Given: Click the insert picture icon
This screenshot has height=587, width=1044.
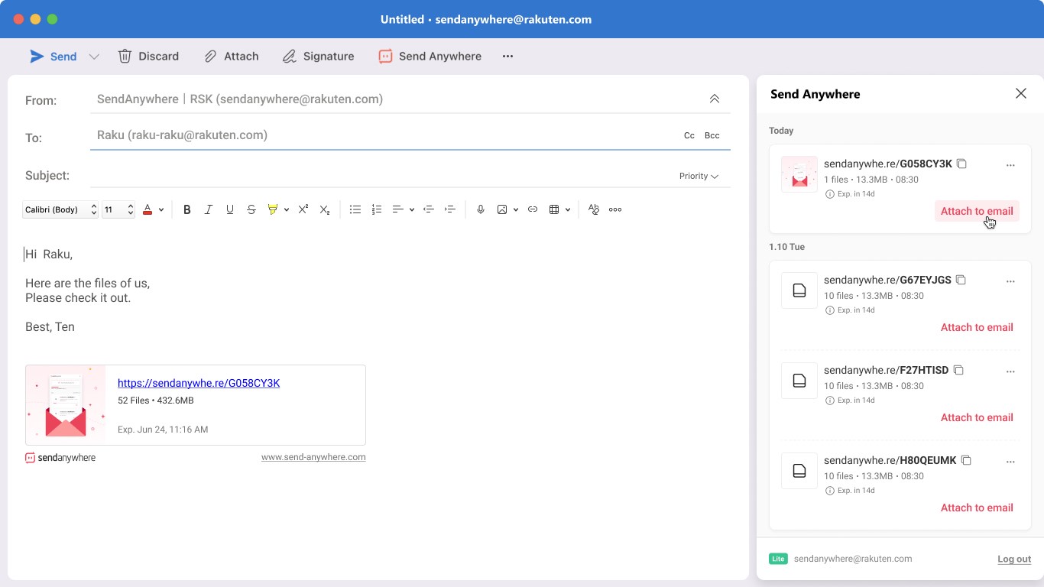Looking at the screenshot, I should pyautogui.click(x=502, y=209).
